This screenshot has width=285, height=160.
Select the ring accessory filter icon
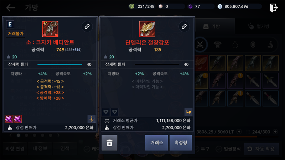pos(235,44)
